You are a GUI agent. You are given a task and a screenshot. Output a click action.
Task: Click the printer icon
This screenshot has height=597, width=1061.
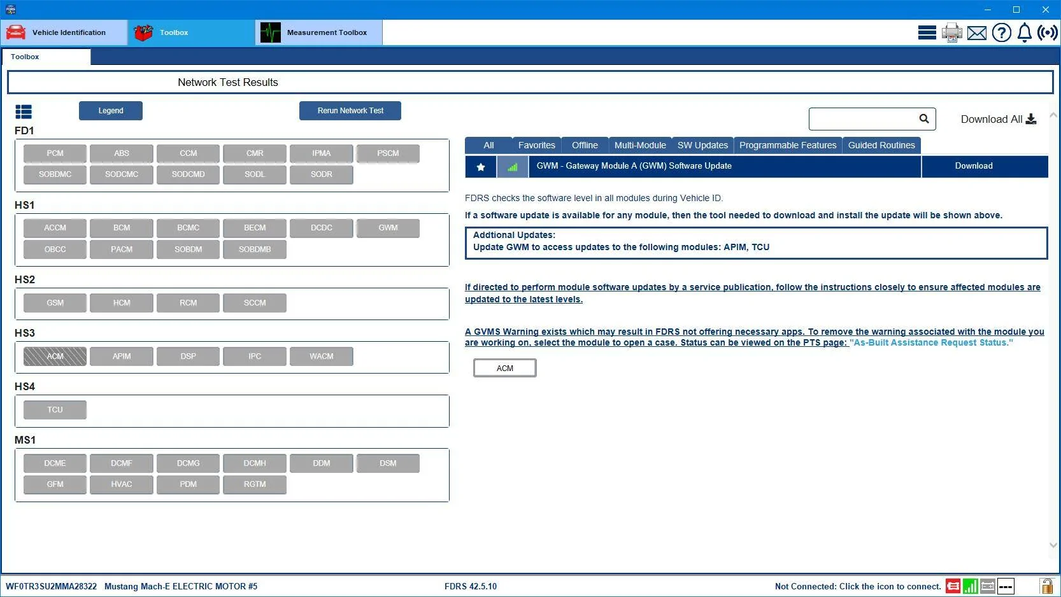952,32
